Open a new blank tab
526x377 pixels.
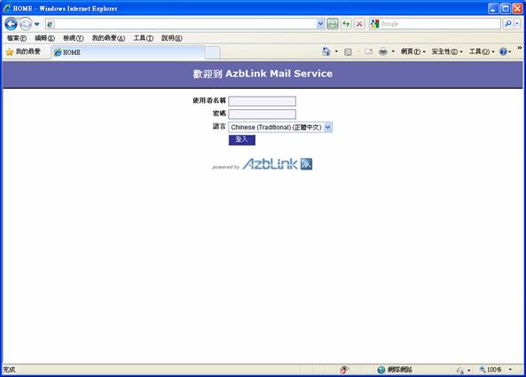(213, 53)
